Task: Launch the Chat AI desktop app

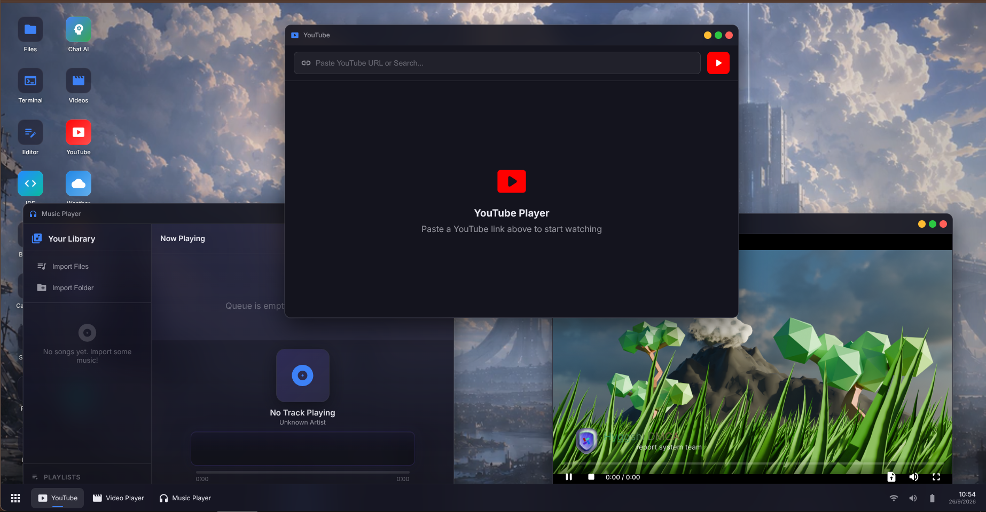Action: tap(79, 30)
